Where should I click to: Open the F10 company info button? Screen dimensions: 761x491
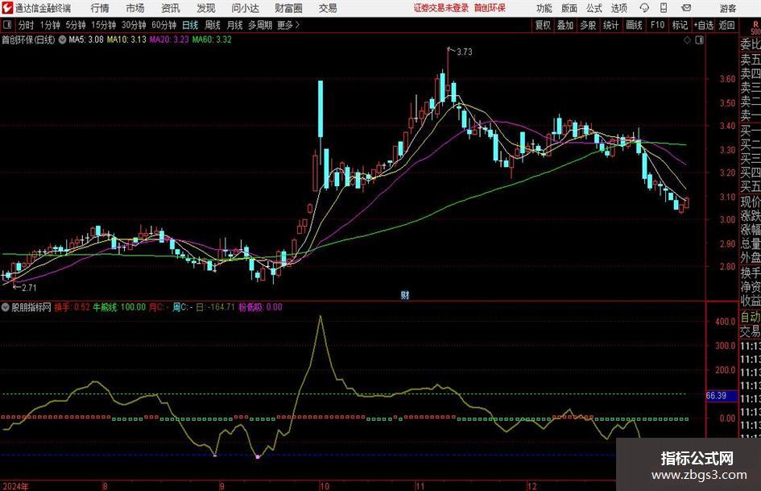click(657, 25)
